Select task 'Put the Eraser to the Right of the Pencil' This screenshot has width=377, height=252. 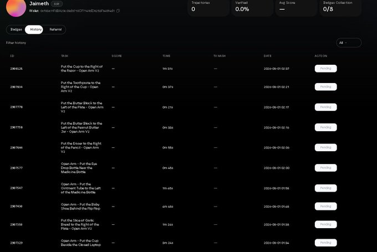coord(81,147)
